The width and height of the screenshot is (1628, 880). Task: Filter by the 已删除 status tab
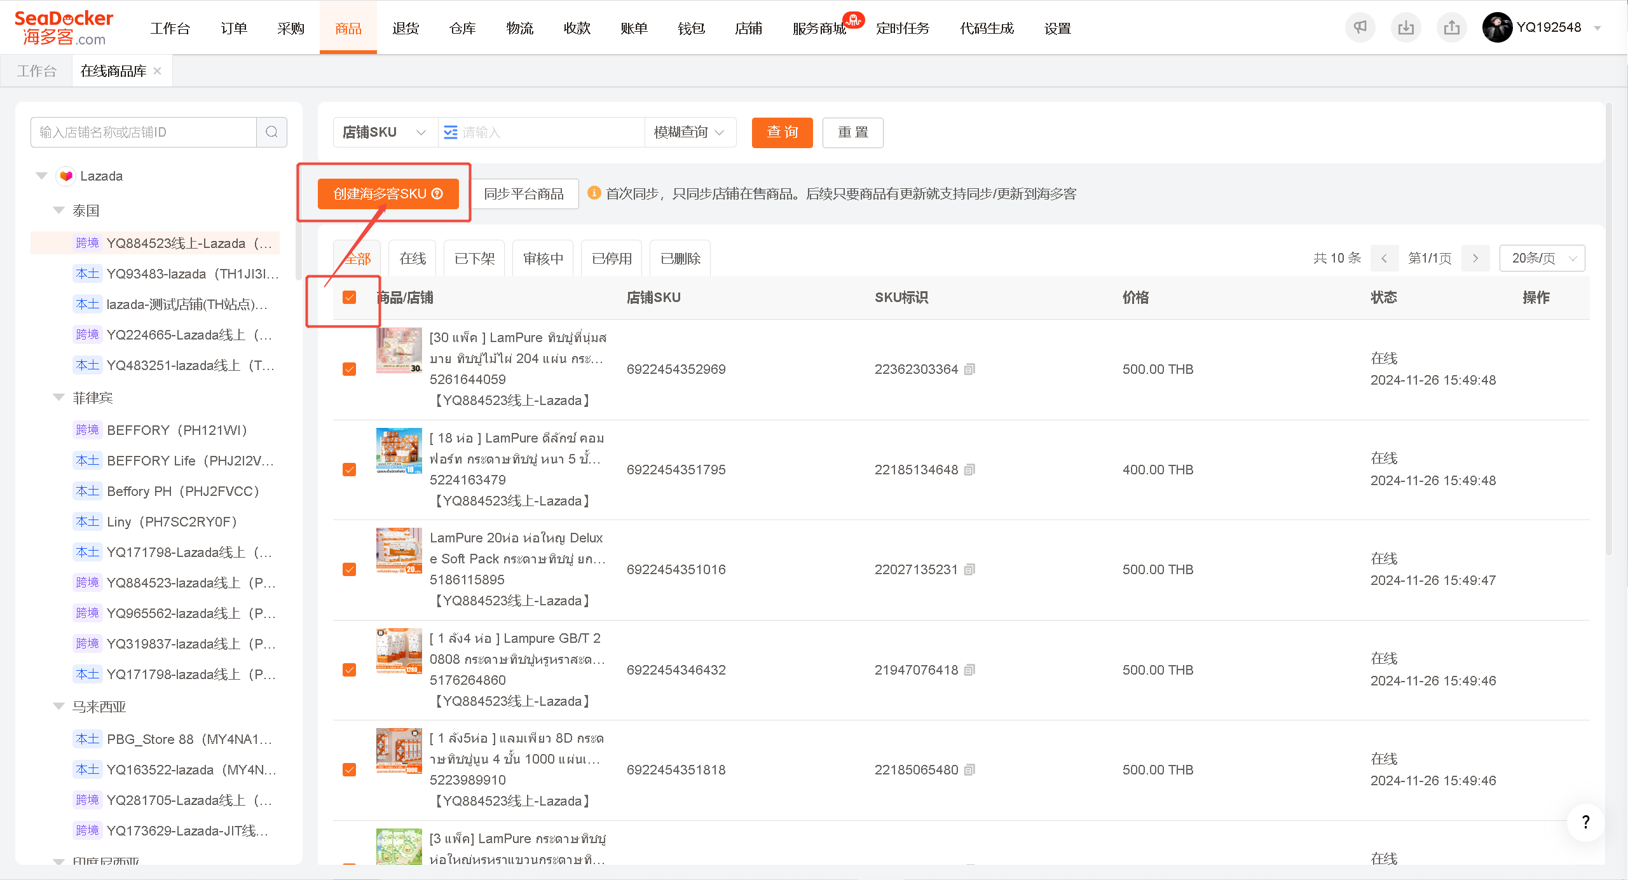coord(680,259)
